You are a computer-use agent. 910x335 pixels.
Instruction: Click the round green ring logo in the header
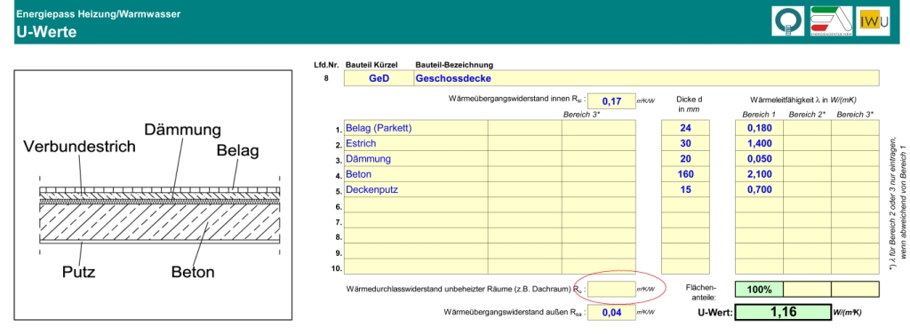788,21
